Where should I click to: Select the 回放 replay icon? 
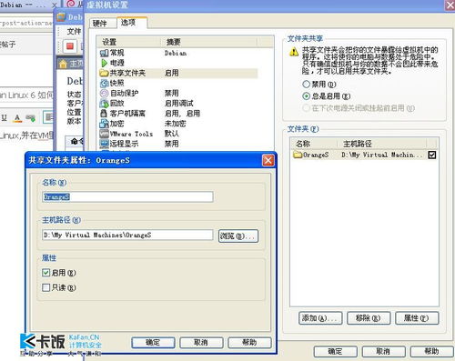tap(104, 104)
